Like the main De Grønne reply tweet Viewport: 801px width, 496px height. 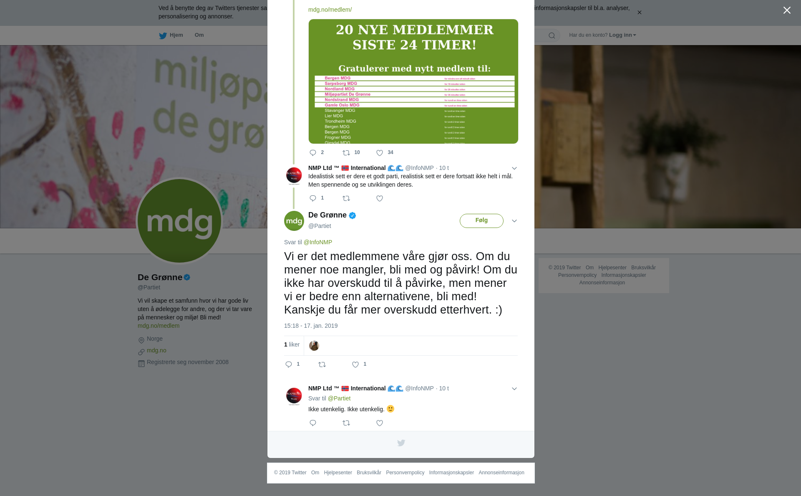[355, 364]
